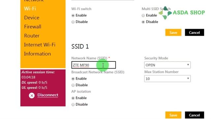Select Disable under AP isolation

(x=73, y=104)
